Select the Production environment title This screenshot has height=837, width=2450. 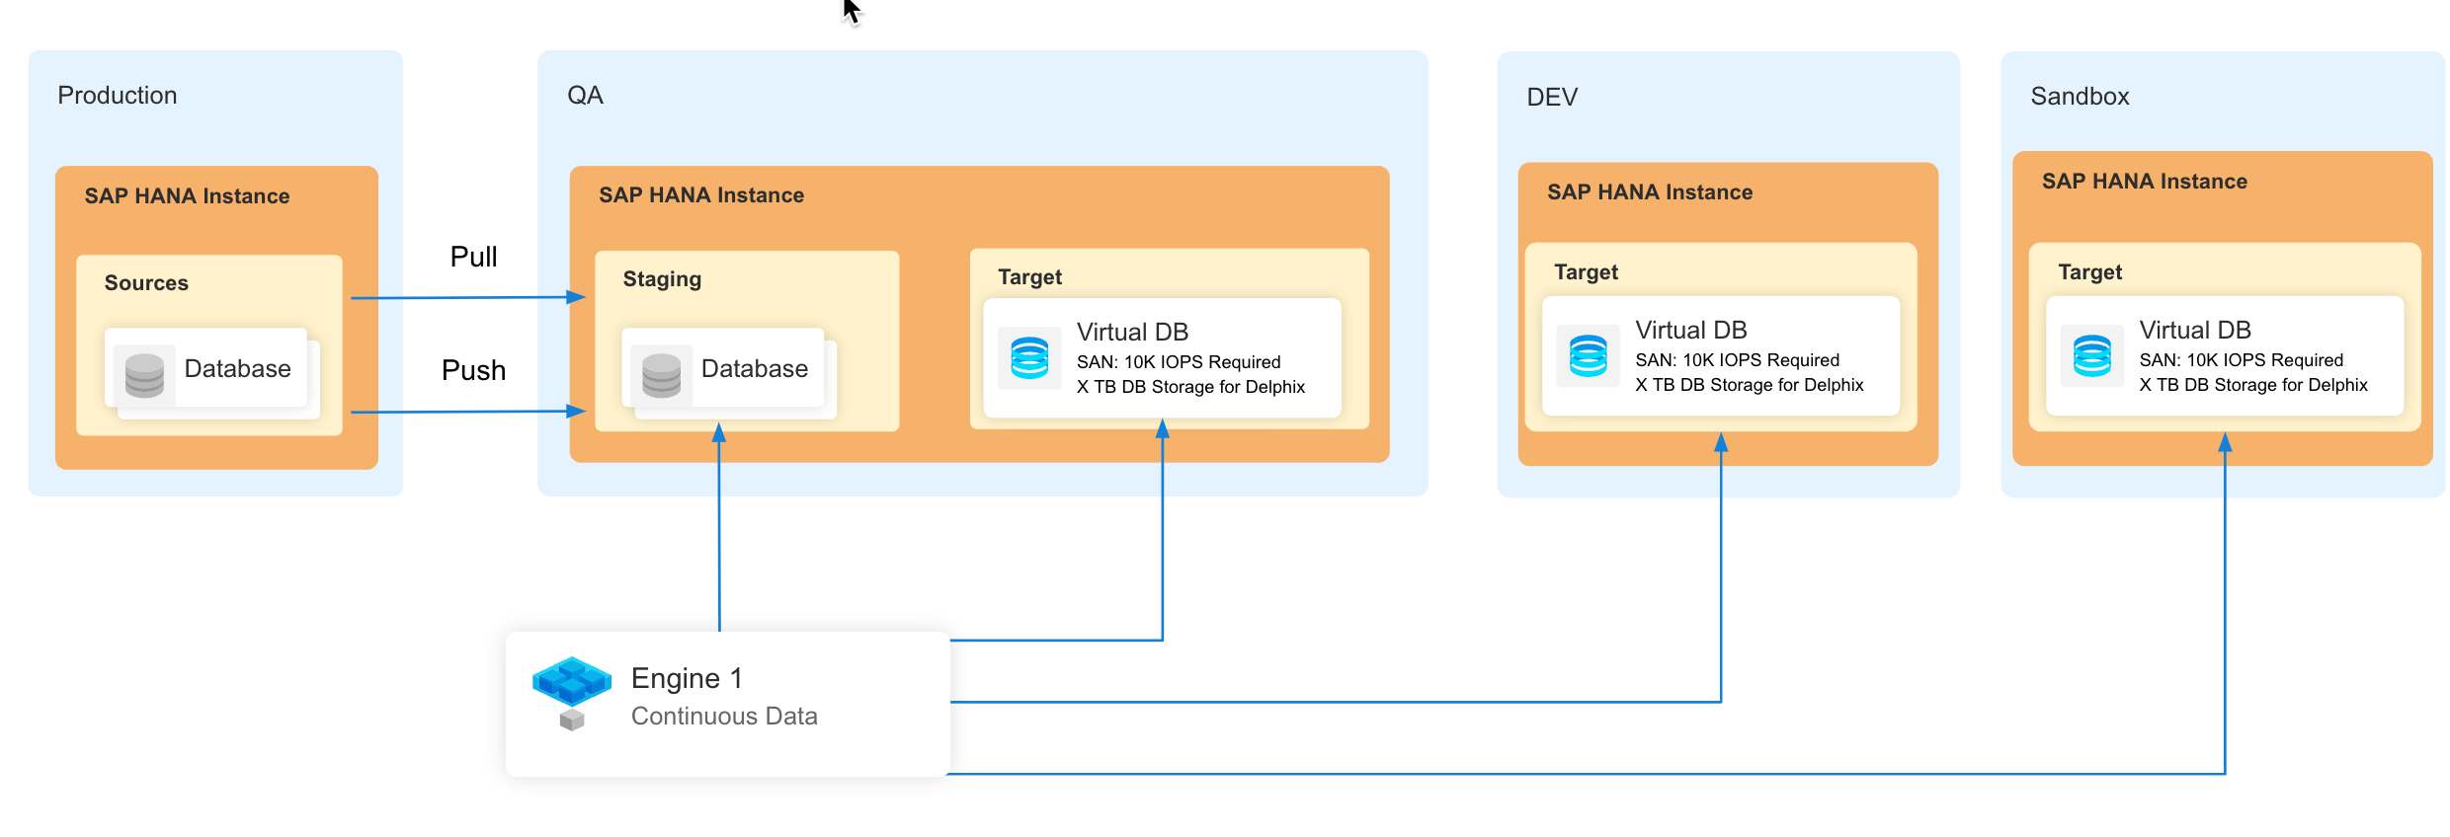tap(118, 96)
